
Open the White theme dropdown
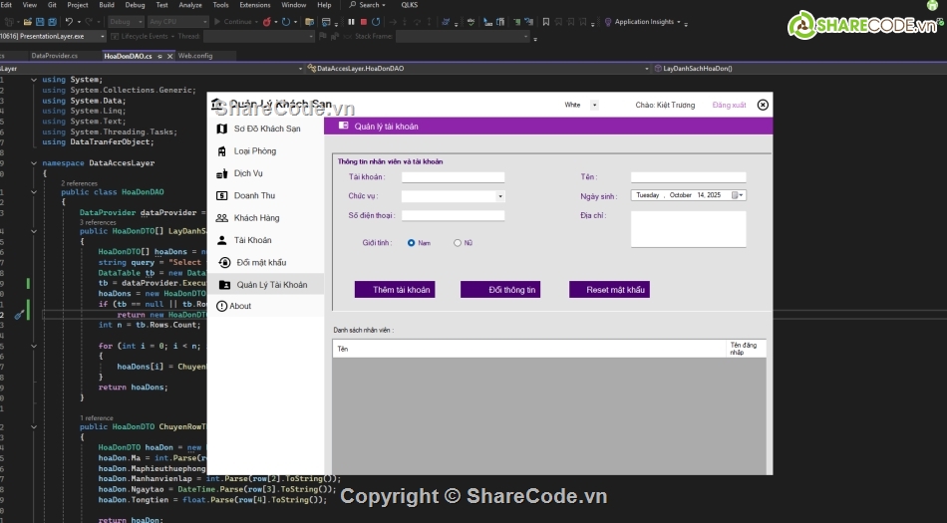click(x=595, y=105)
